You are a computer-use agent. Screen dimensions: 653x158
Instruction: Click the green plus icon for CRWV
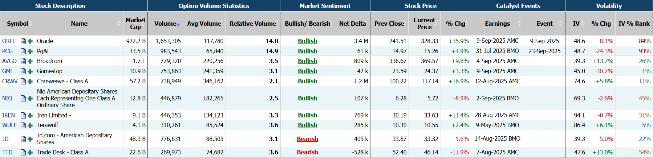coord(30,82)
